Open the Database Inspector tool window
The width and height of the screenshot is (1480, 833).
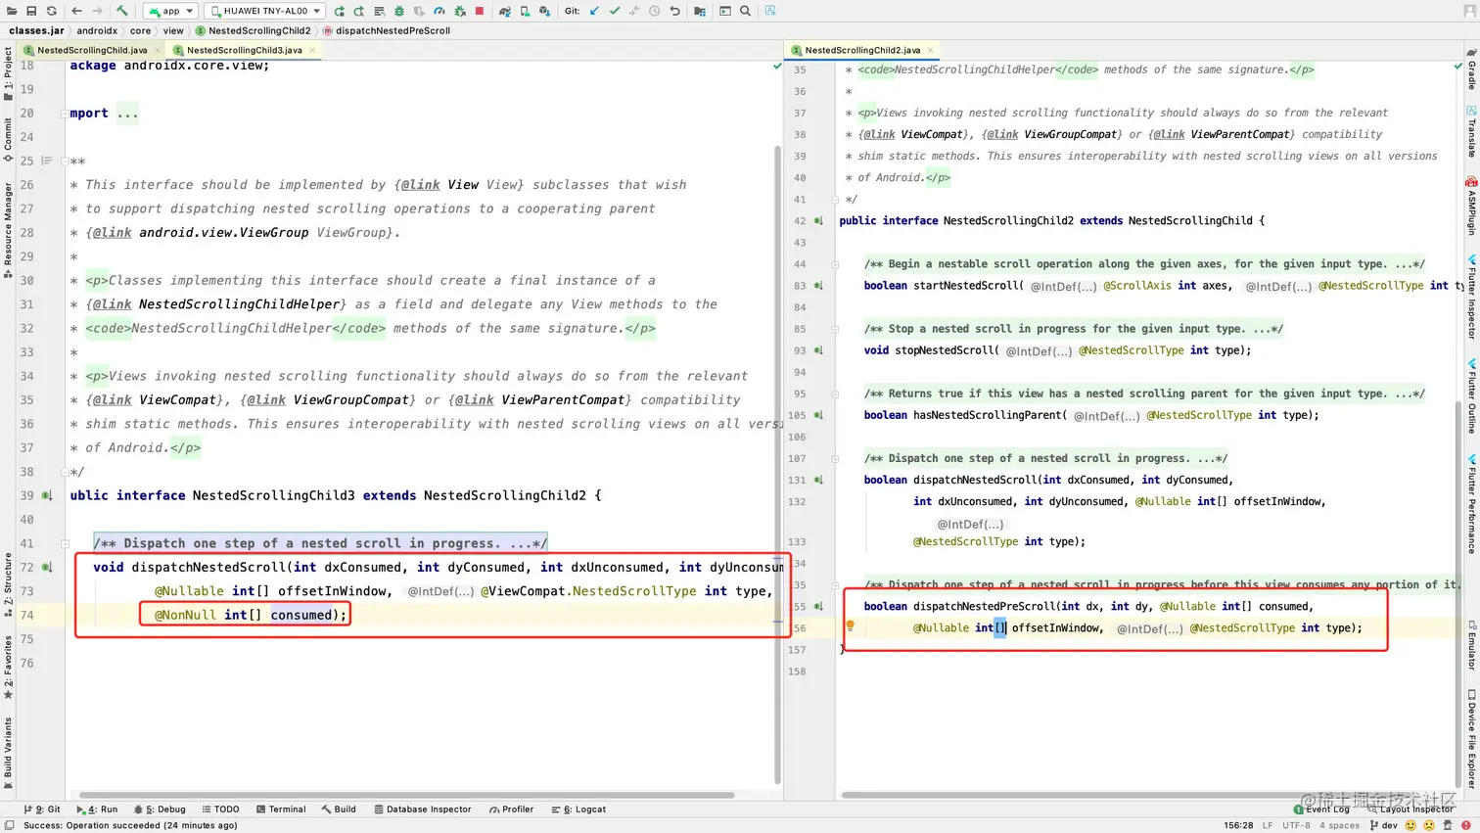[422, 810]
